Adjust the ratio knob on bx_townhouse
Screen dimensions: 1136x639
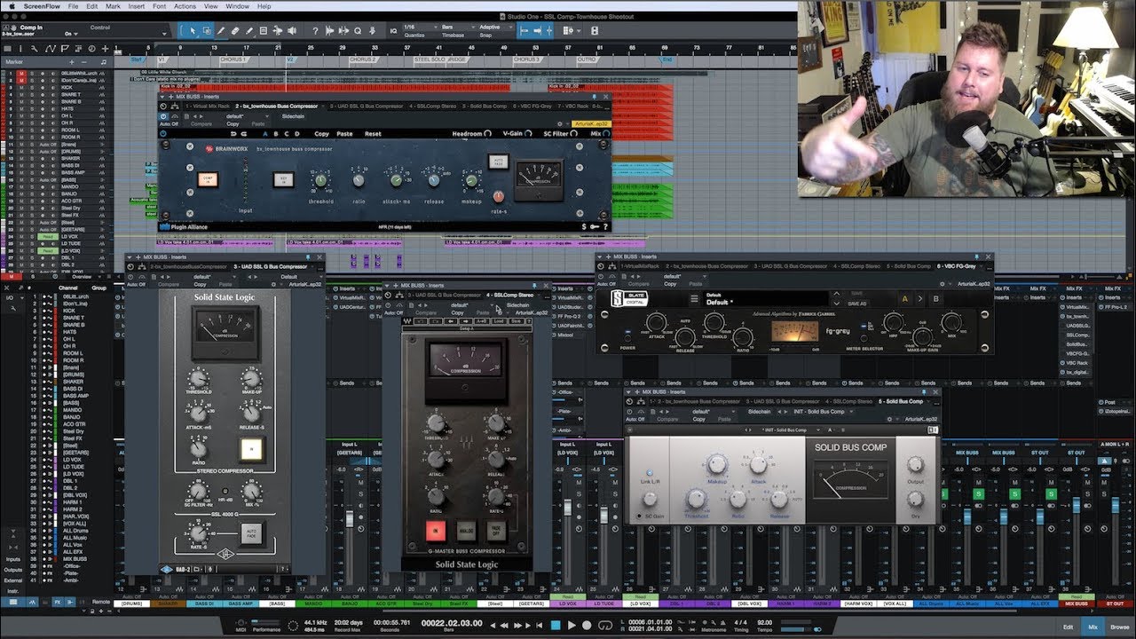pyautogui.click(x=358, y=181)
